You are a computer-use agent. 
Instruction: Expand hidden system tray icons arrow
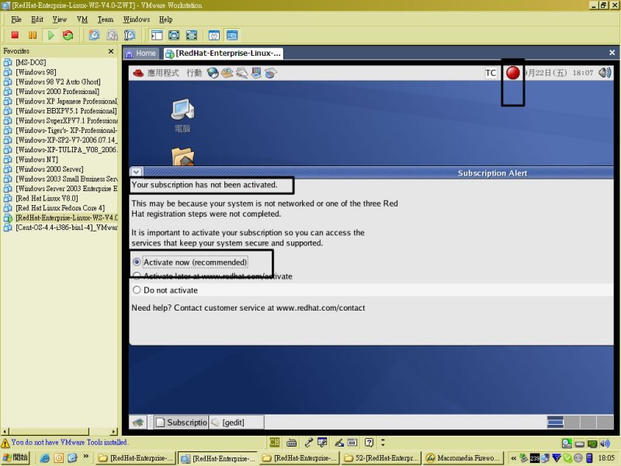[513, 458]
